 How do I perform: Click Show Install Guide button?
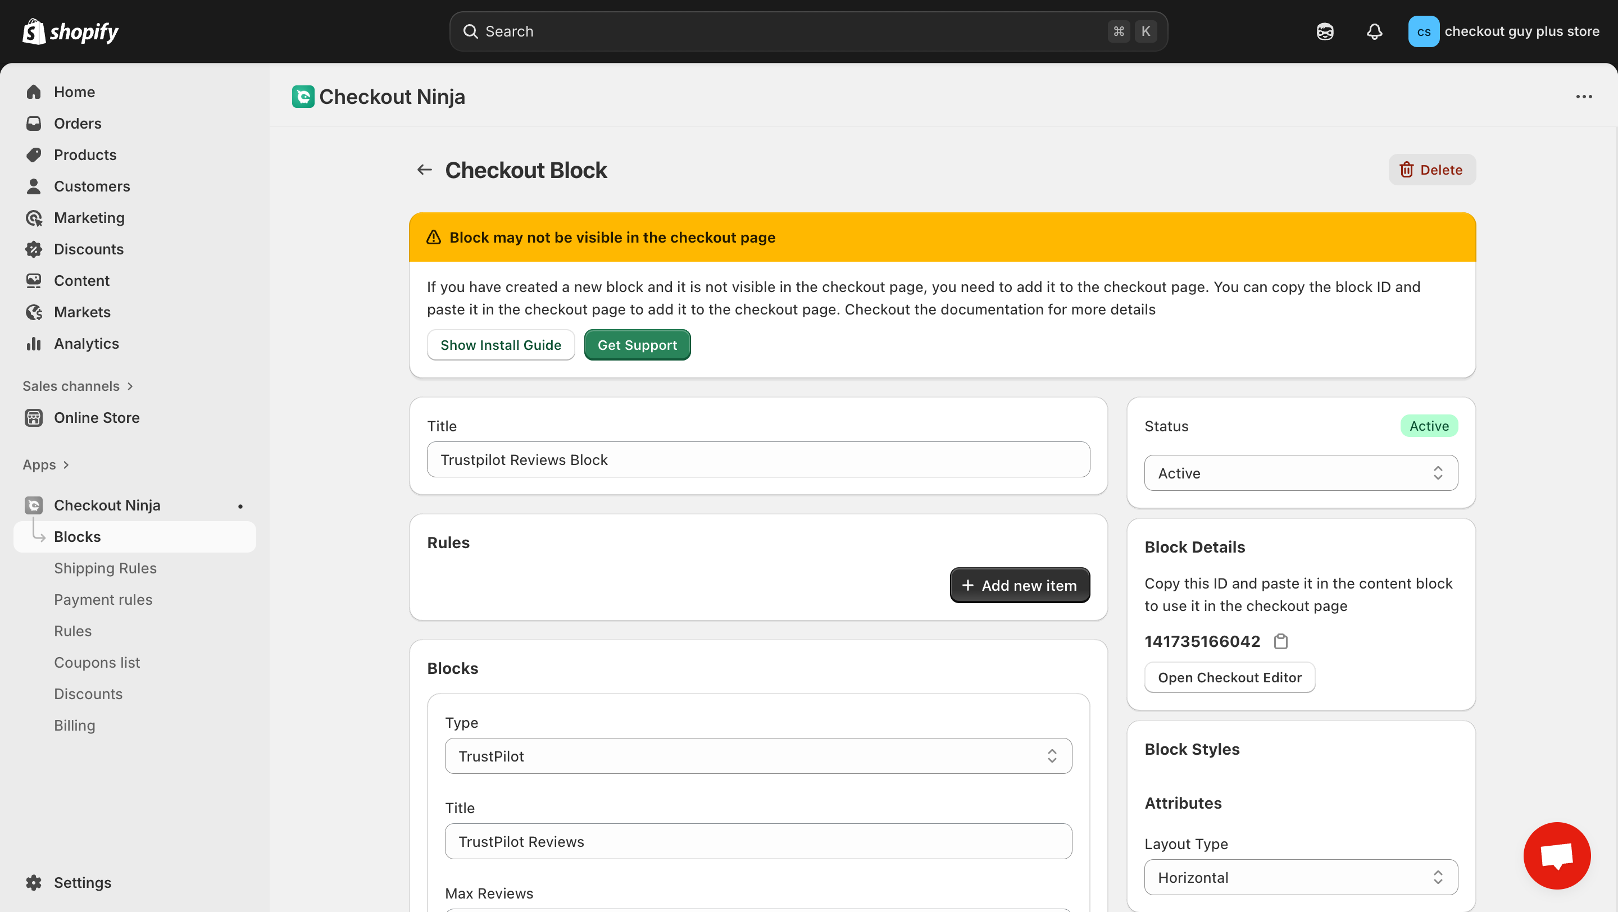tap(501, 345)
